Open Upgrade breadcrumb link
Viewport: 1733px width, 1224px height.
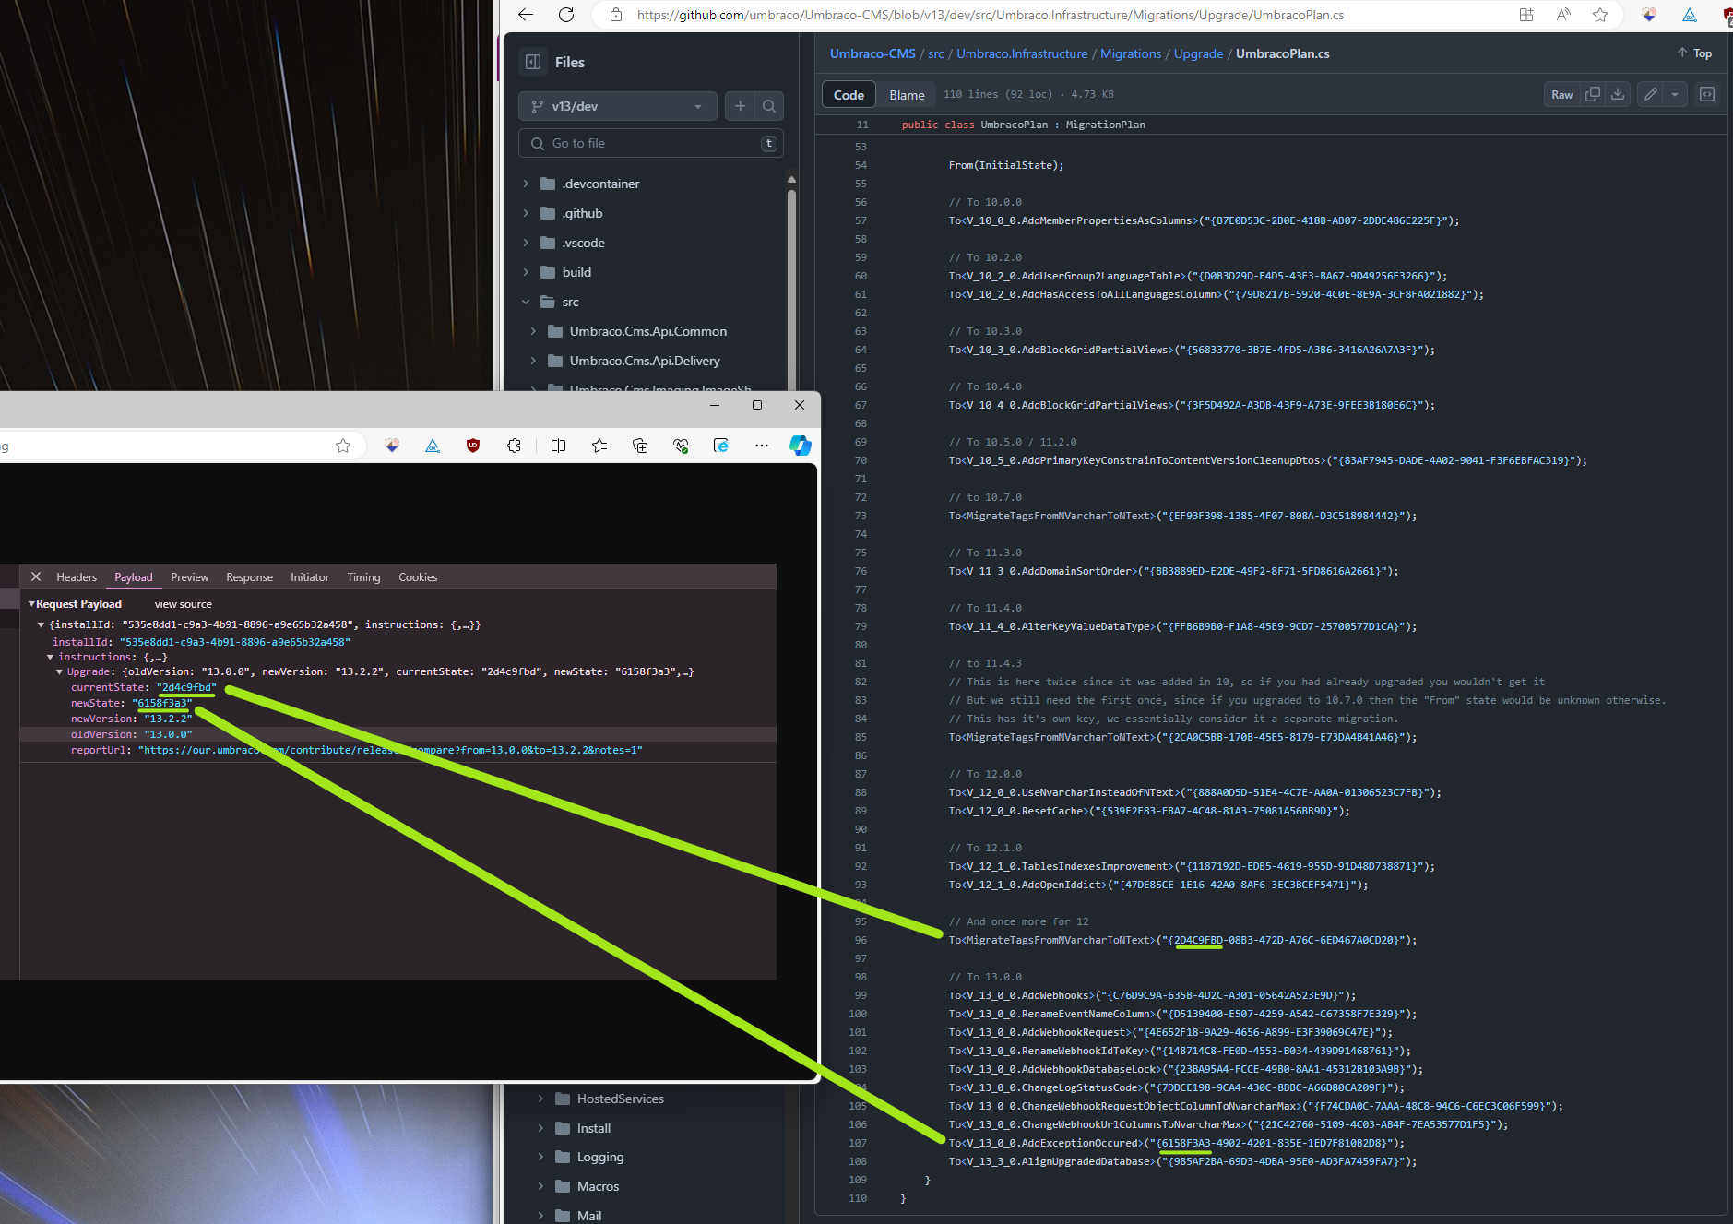click(1198, 53)
